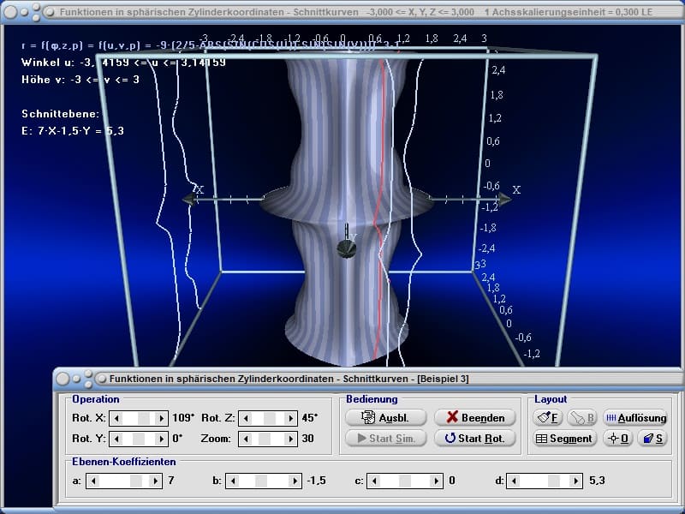Decrease Rot. Z with the left arrow
The height and width of the screenshot is (514, 685).
[246, 418]
